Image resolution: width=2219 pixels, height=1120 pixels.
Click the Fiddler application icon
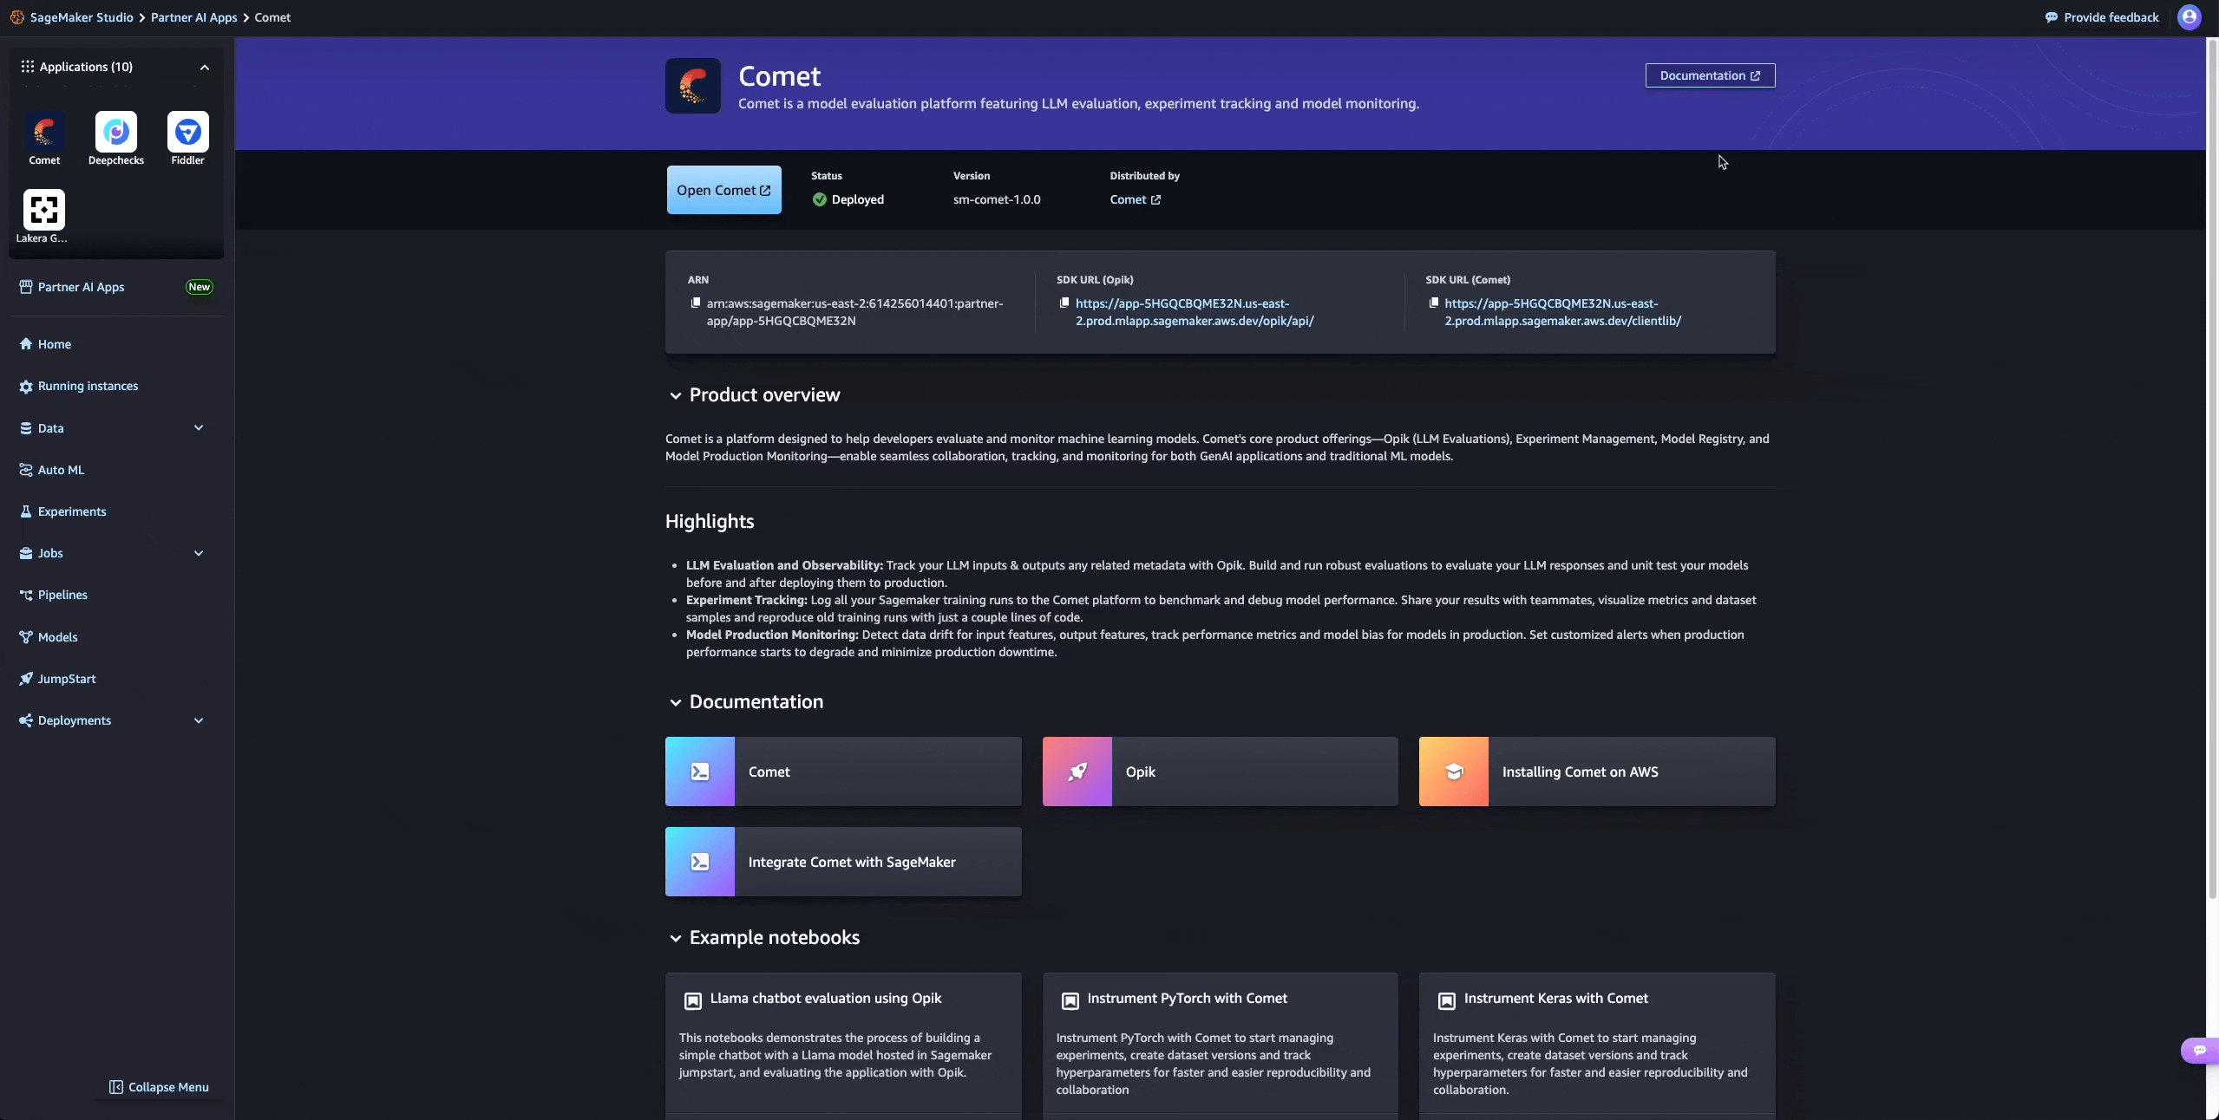tap(187, 133)
